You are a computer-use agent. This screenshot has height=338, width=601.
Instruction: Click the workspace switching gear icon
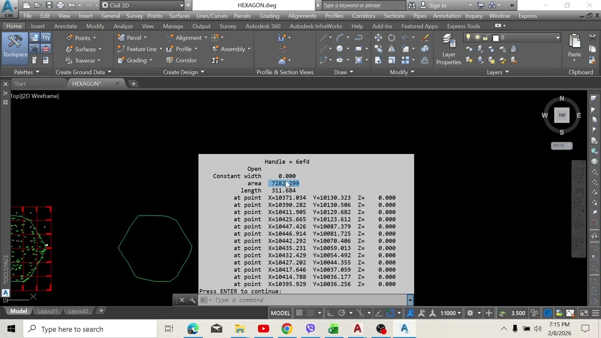470,313
